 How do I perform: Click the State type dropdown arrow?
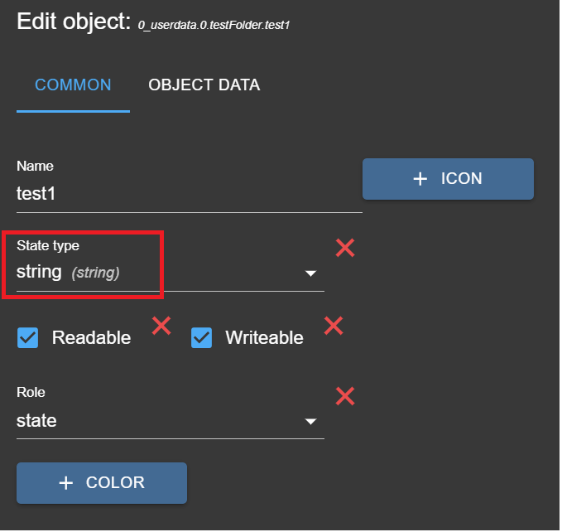coord(310,273)
